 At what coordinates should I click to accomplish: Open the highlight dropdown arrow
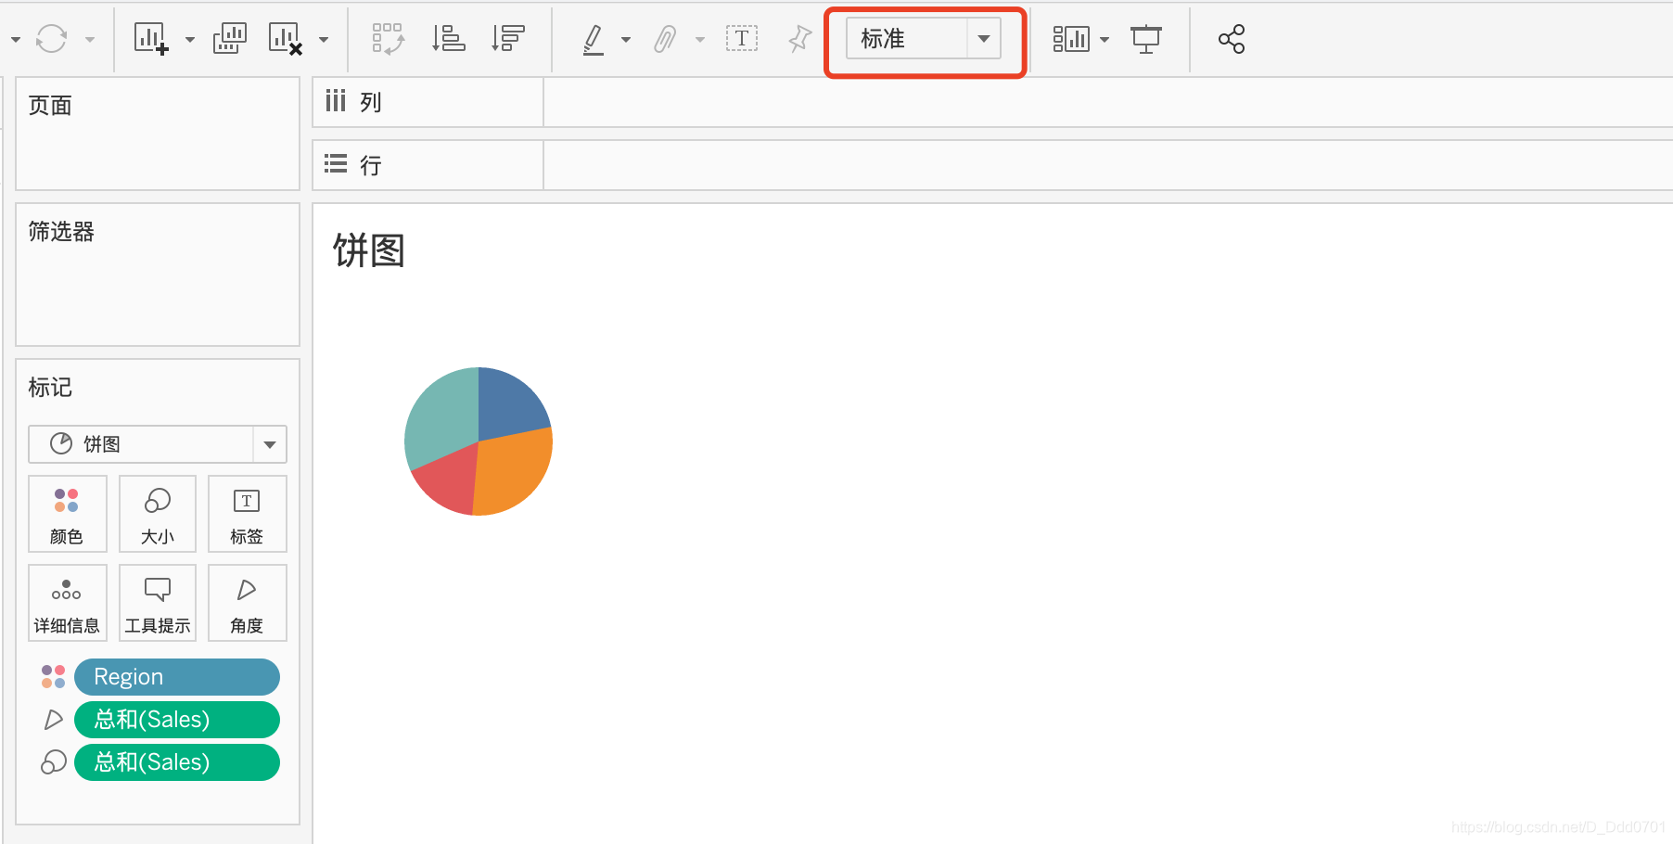(x=626, y=40)
